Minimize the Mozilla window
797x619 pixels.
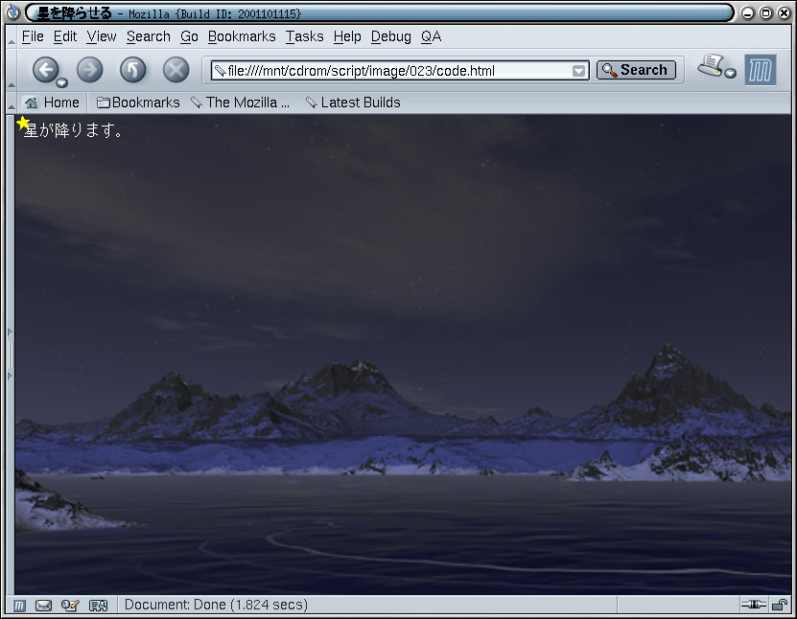(748, 13)
